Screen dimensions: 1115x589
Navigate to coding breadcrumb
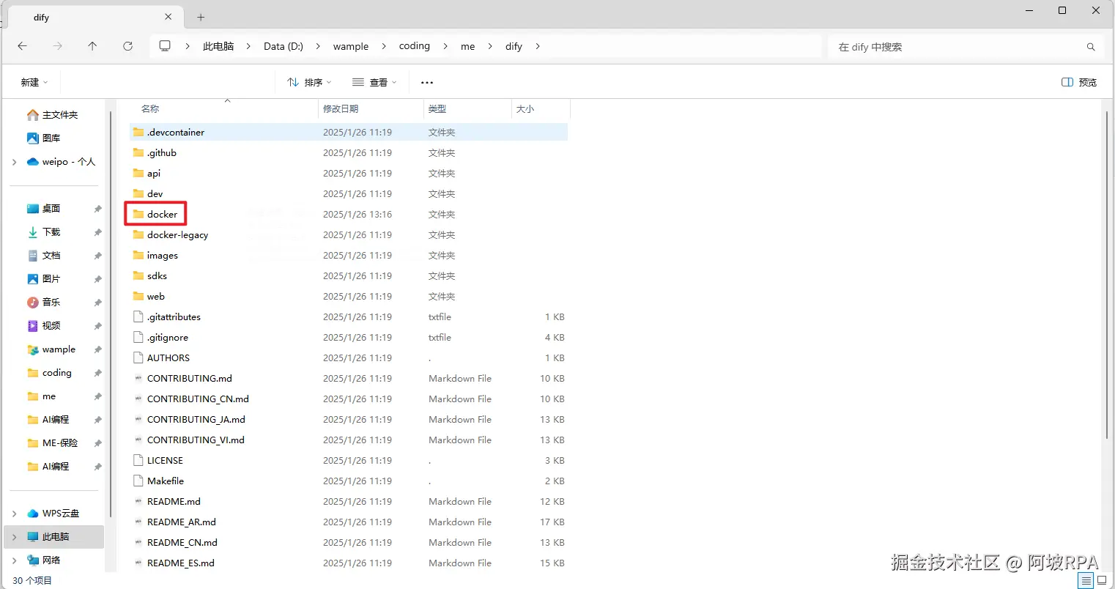(415, 46)
